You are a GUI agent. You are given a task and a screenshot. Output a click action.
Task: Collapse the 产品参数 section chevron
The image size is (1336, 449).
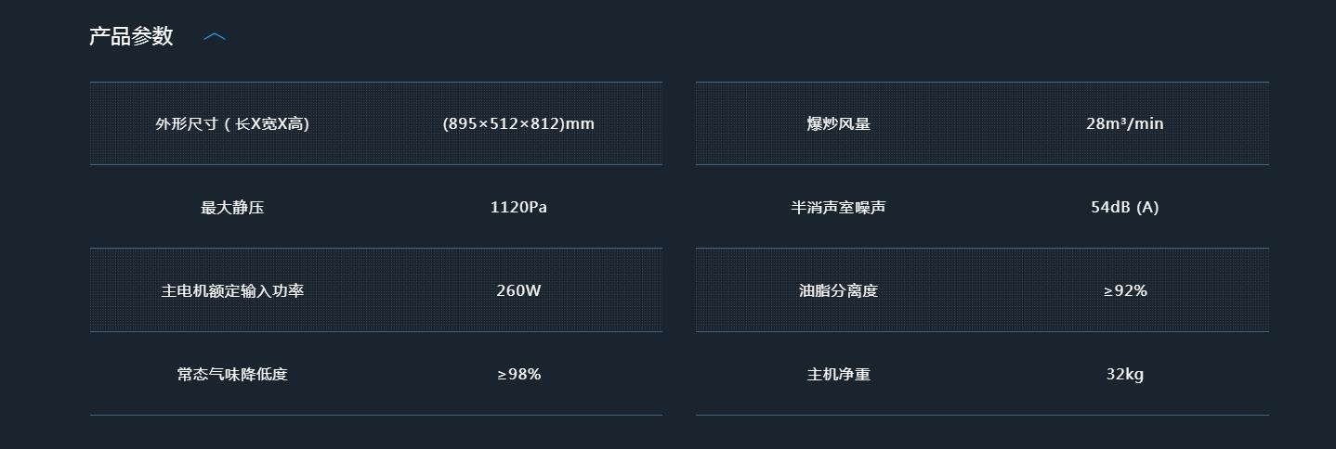coord(215,37)
